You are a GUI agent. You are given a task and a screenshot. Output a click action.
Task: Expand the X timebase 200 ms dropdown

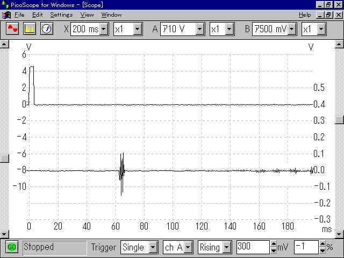[x=104, y=29]
